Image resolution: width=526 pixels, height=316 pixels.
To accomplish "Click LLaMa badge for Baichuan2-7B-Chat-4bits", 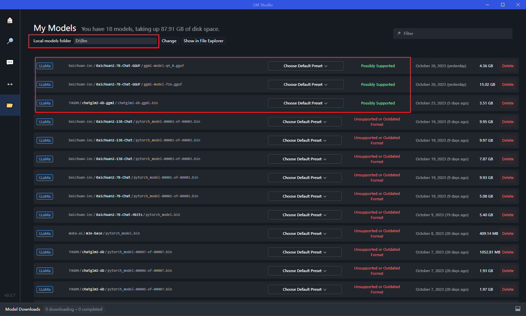I will pos(45,215).
